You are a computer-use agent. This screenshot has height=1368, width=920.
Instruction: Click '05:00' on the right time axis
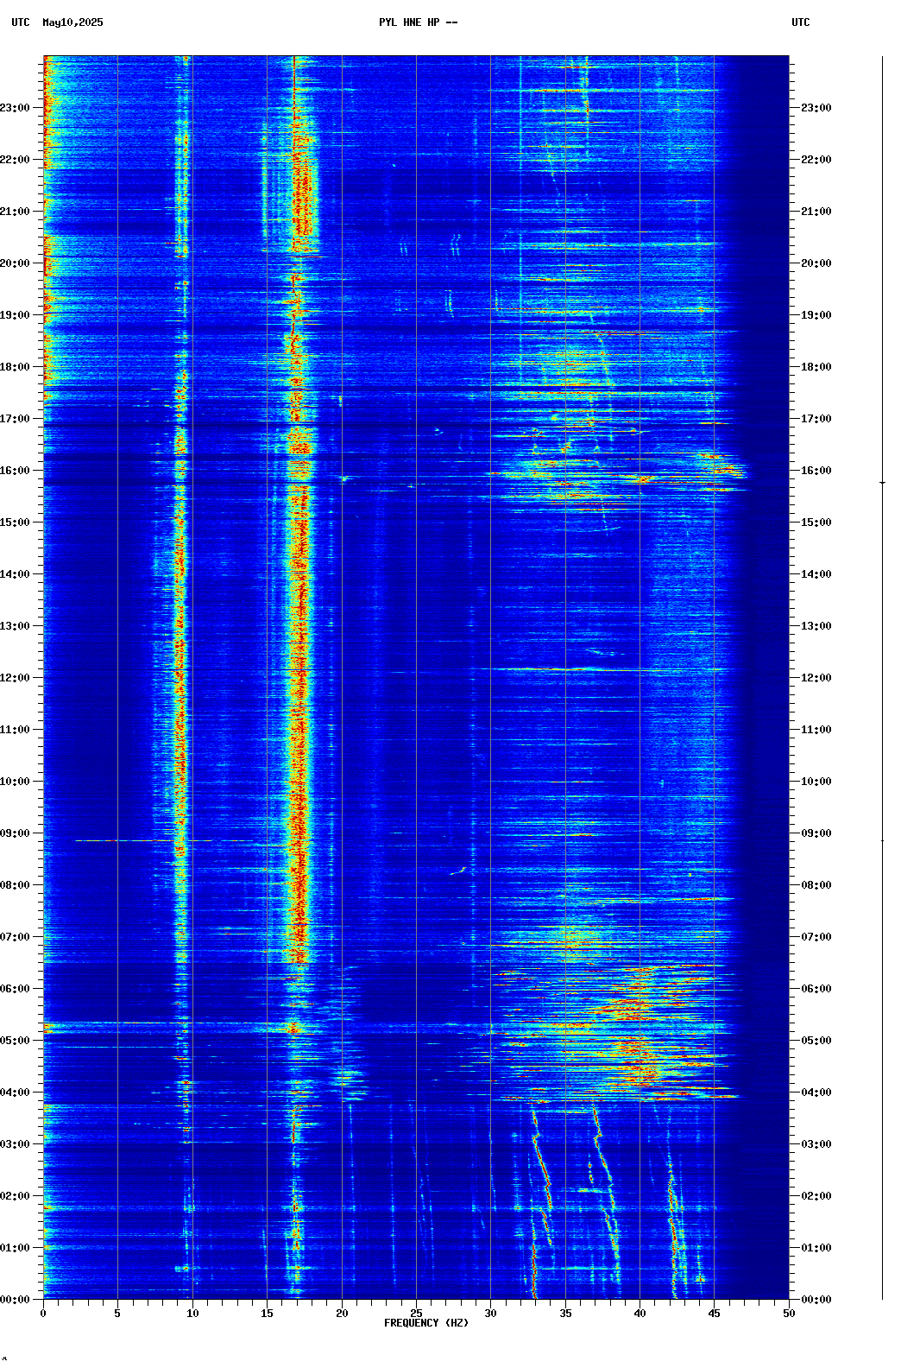click(816, 1041)
